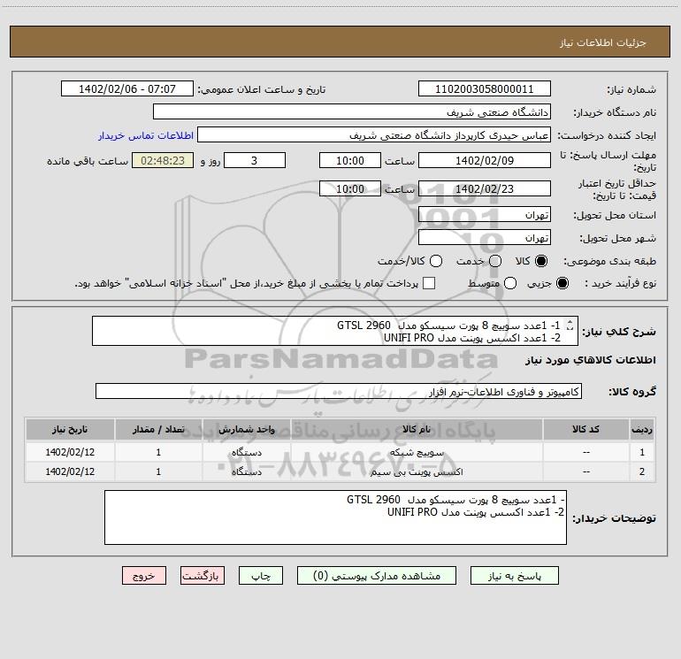The image size is (681, 659).
Task: Click the اطلاعات کالاهای مورد نیاز heading
Action: pyautogui.click(x=591, y=360)
